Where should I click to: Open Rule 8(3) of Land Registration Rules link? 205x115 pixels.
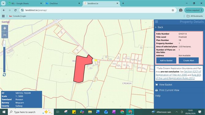click(179, 76)
